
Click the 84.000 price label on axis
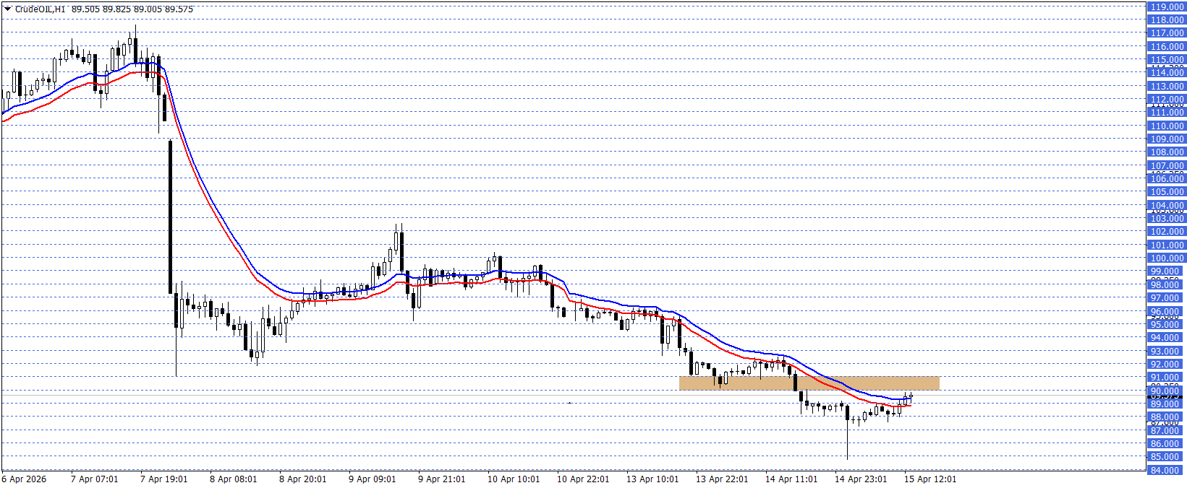click(1166, 471)
